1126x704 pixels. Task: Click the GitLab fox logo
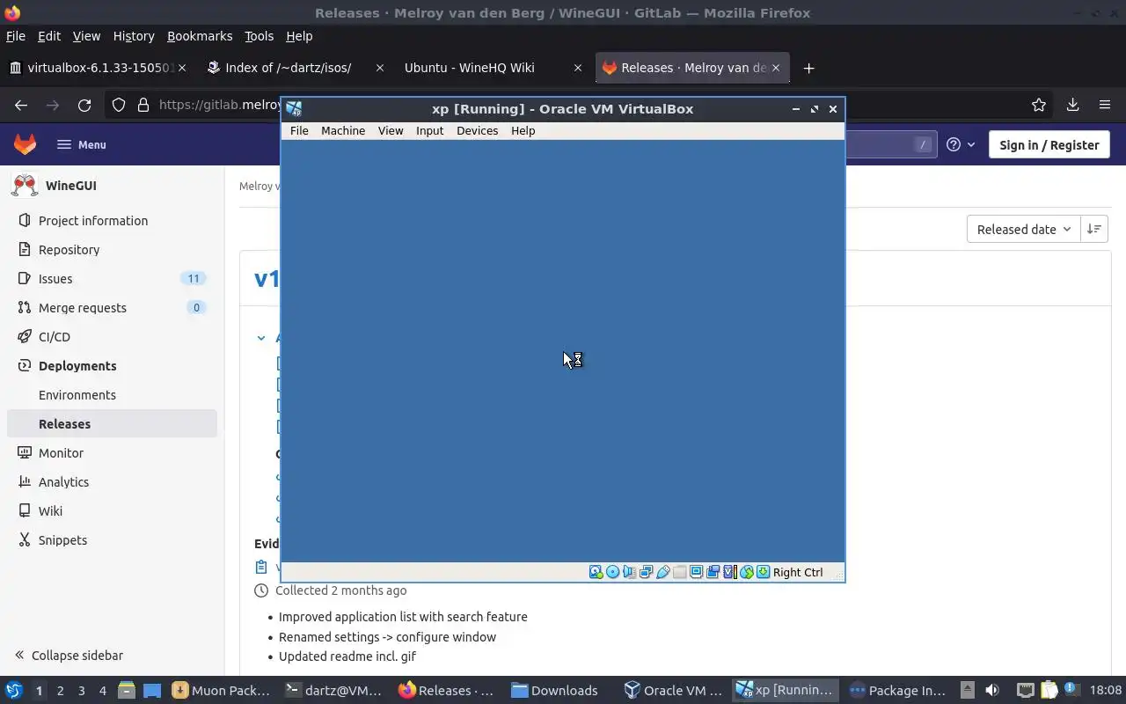click(x=25, y=144)
